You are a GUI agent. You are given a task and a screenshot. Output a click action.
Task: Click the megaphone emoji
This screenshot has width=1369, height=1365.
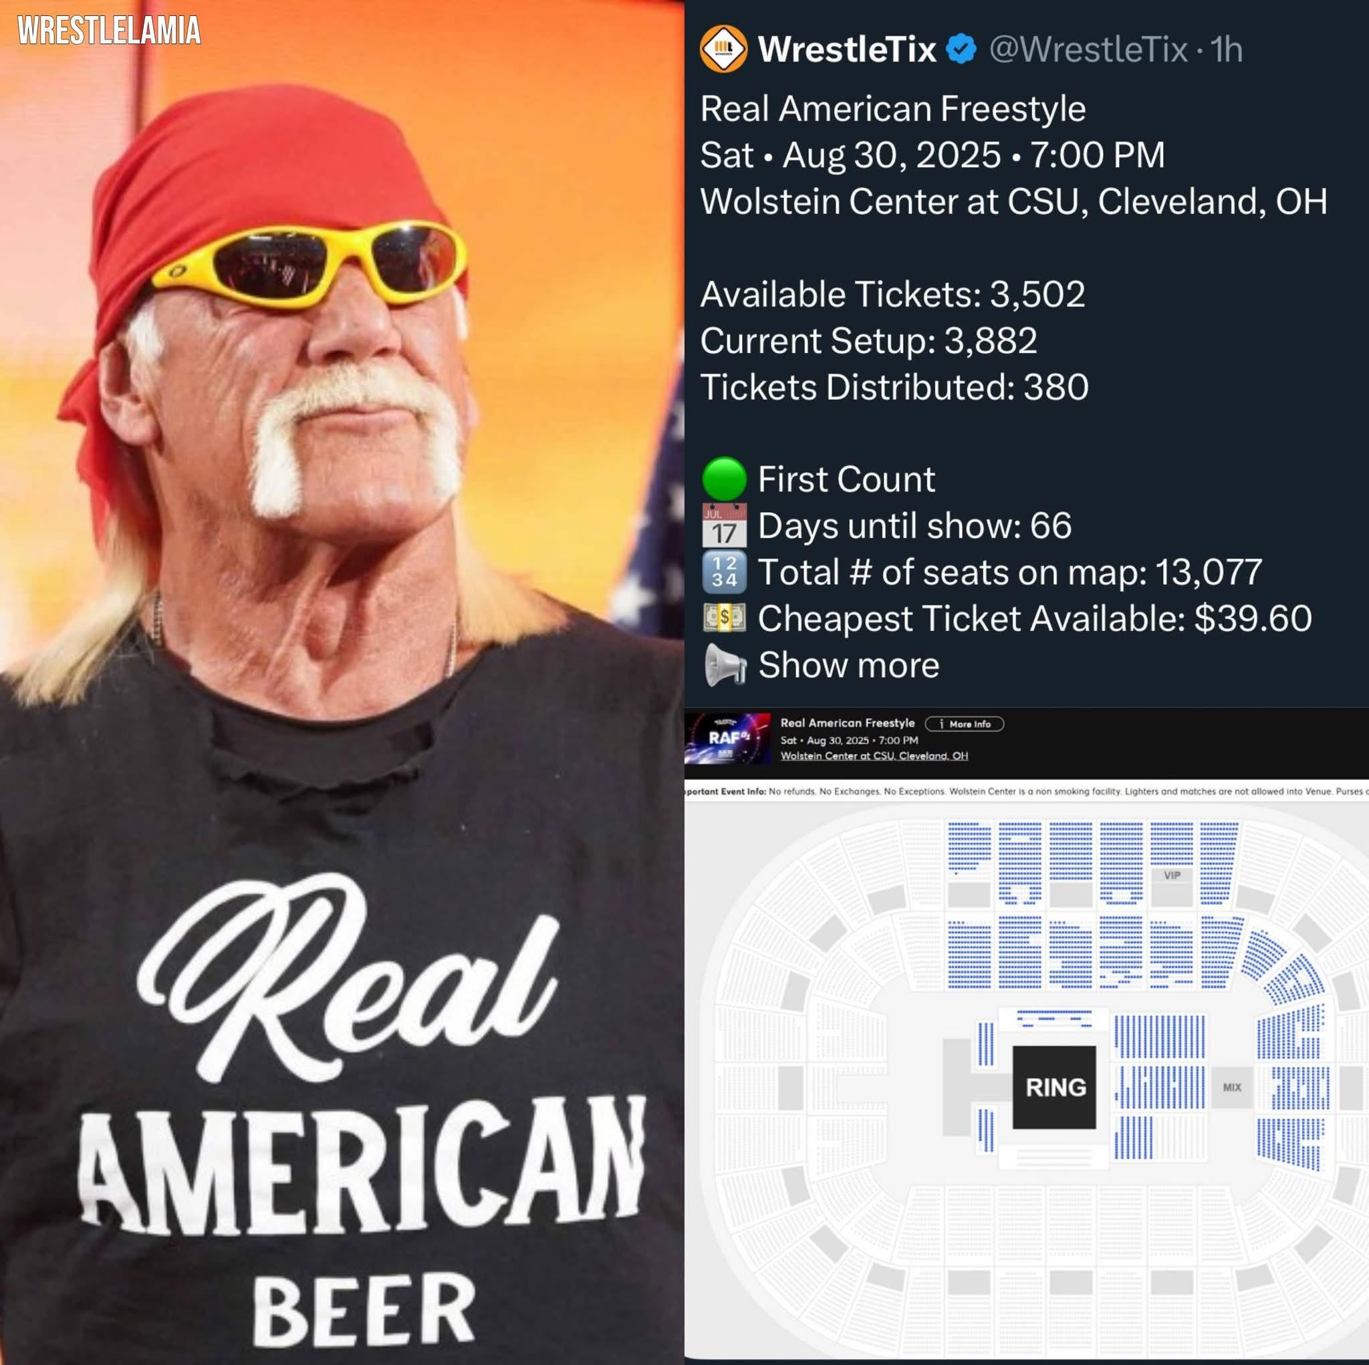(725, 664)
